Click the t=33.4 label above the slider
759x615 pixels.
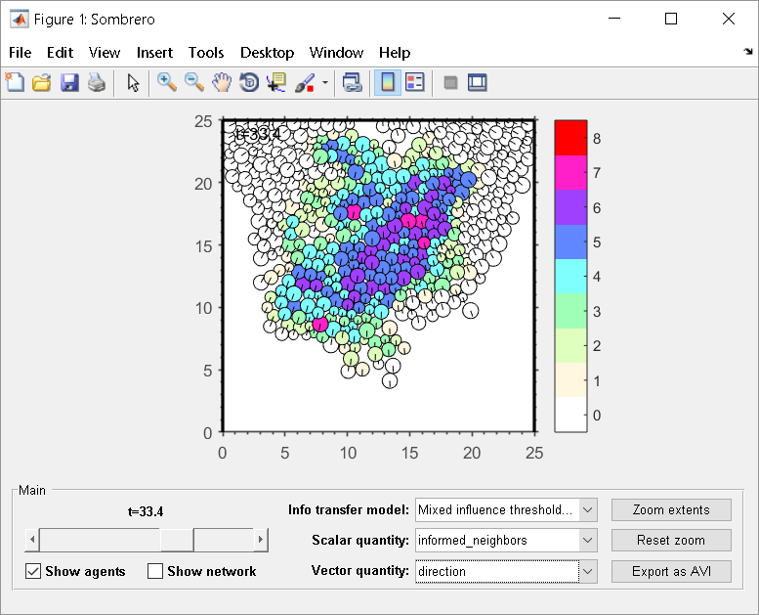pos(146,511)
